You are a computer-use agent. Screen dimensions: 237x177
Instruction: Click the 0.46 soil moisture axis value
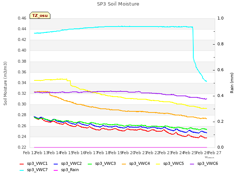(x=22, y=18)
